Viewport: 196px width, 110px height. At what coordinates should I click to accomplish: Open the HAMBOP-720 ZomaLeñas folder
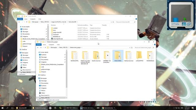click(107, 57)
